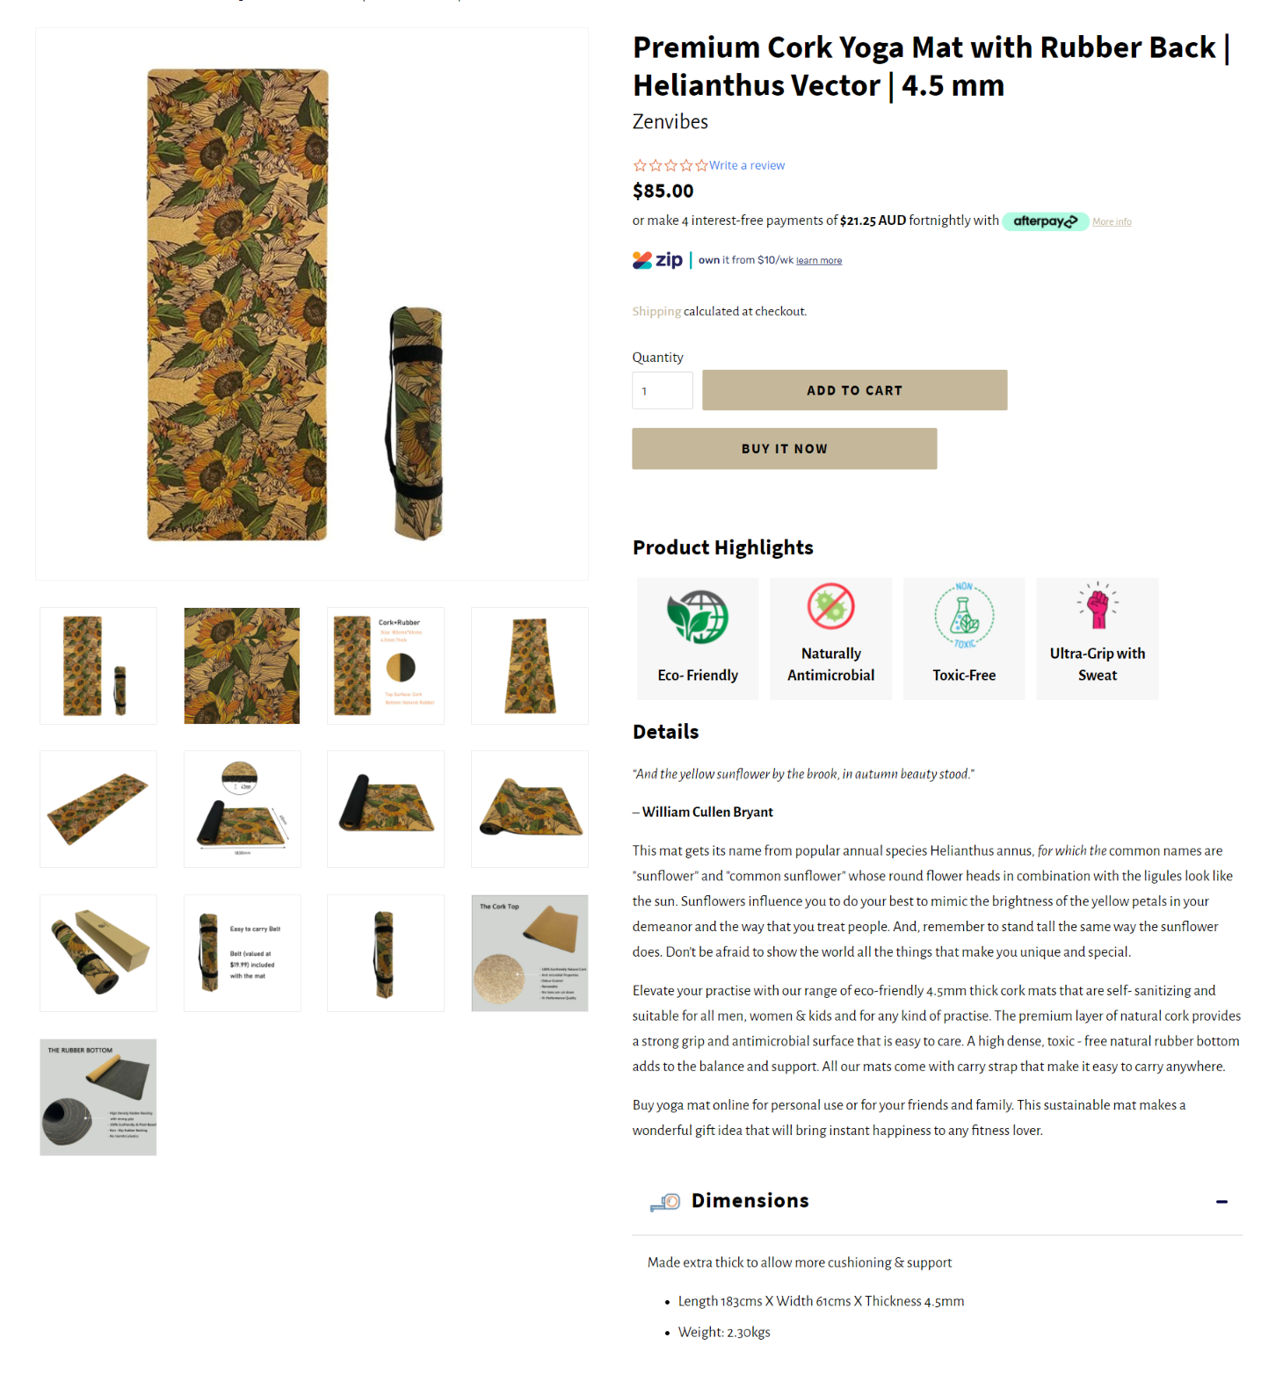The width and height of the screenshot is (1261, 1381).
Task: Select The Cork Top thumbnail image
Action: point(530,953)
